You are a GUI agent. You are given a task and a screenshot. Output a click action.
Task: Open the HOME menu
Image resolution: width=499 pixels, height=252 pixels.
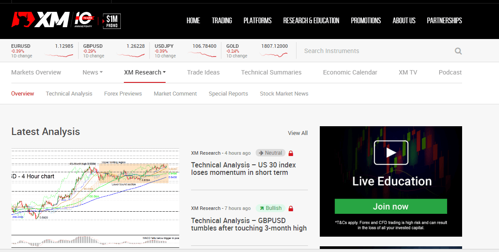[193, 21]
